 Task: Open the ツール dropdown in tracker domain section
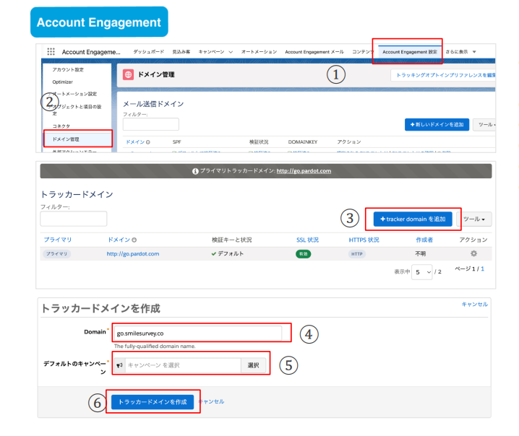[474, 219]
